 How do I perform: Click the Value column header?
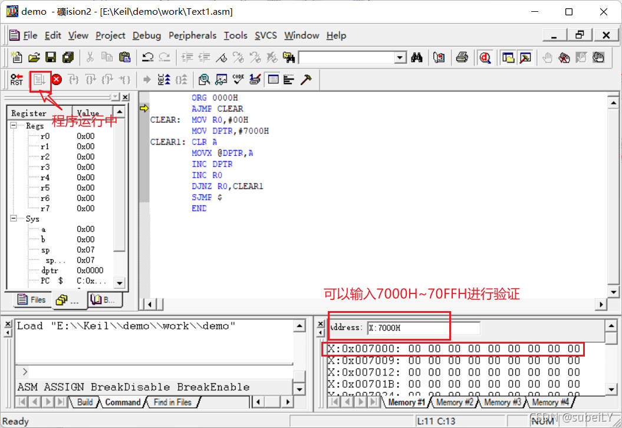(93, 113)
